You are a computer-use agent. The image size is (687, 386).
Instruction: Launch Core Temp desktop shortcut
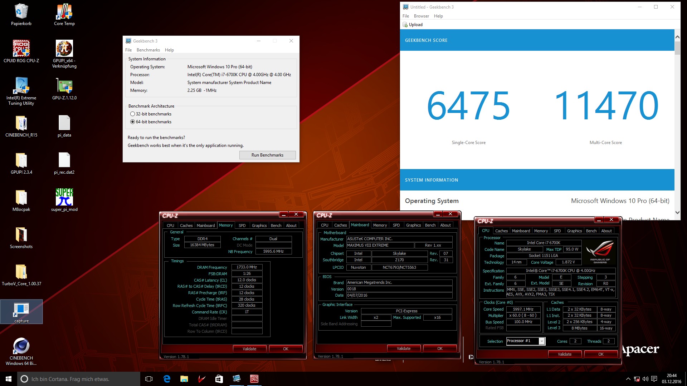coord(64,15)
